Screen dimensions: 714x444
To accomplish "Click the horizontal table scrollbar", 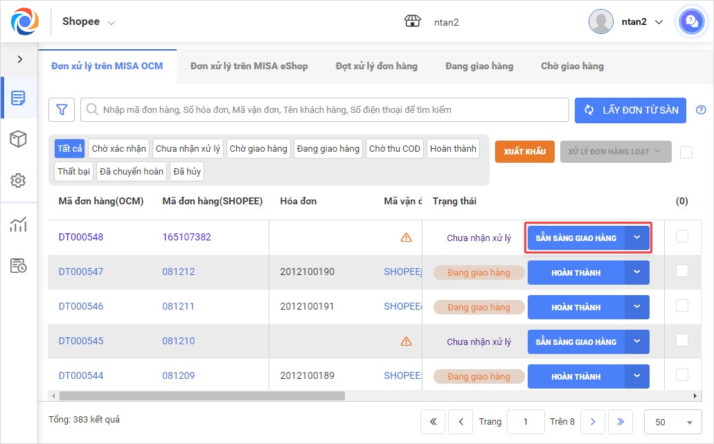I will [202, 396].
